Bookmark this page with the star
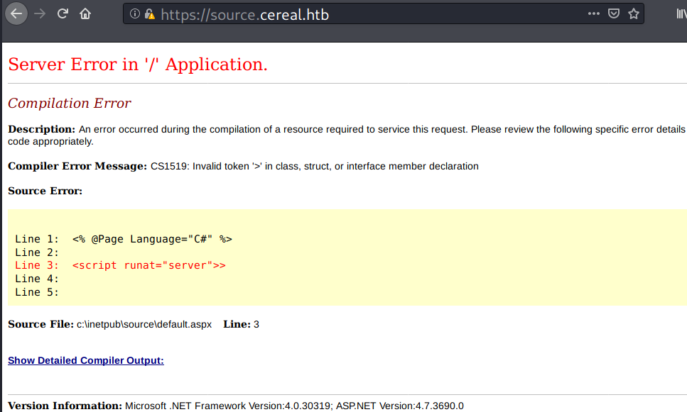This screenshot has height=412, width=687. click(633, 13)
